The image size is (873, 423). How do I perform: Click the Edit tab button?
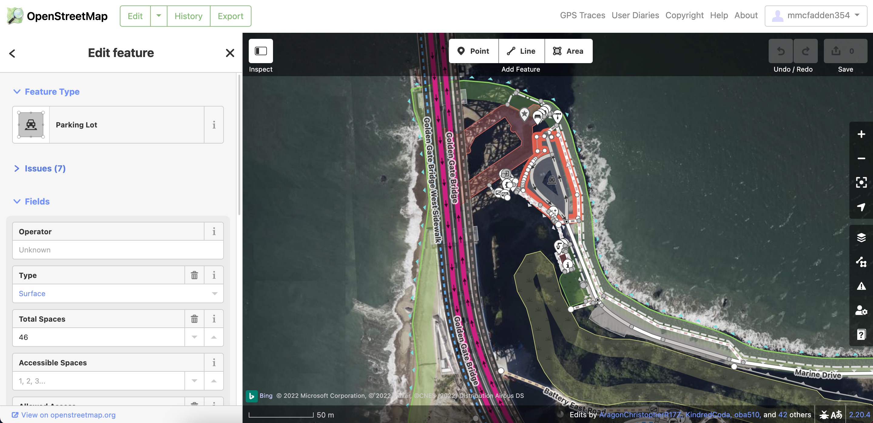135,16
